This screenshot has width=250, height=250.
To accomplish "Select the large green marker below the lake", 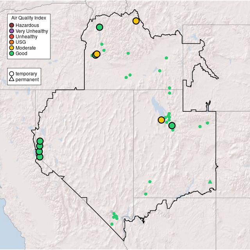I will (172, 125).
